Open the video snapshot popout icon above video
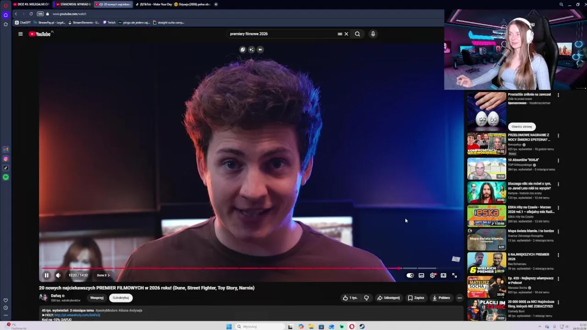 tap(243, 49)
